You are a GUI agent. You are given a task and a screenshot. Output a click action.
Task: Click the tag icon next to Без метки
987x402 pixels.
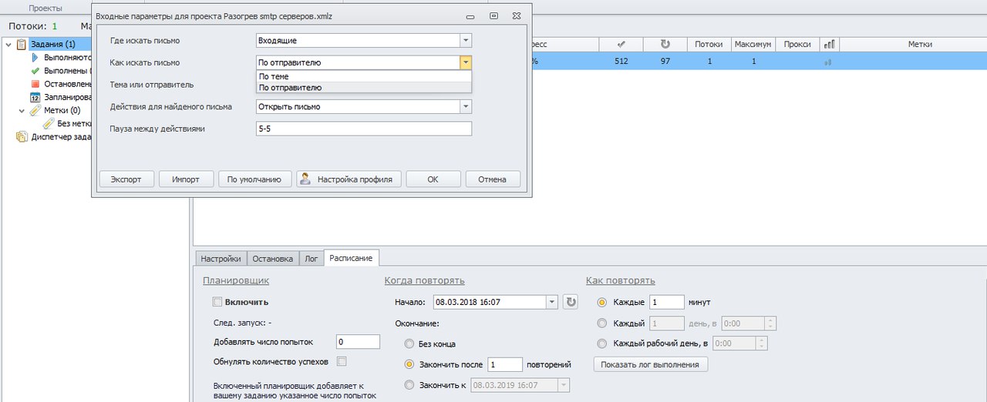[49, 123]
